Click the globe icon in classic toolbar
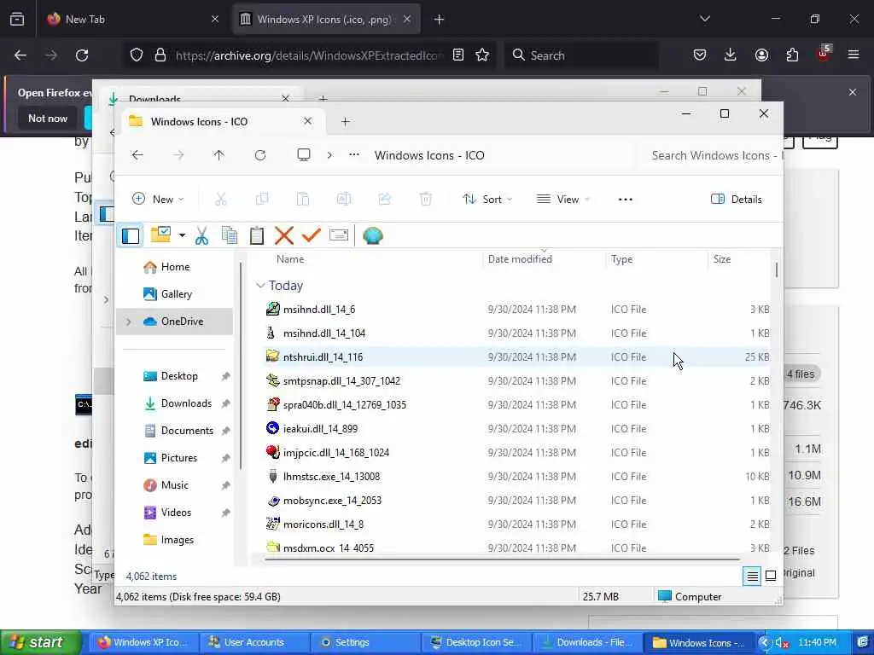This screenshot has height=655, width=874. coord(372,235)
